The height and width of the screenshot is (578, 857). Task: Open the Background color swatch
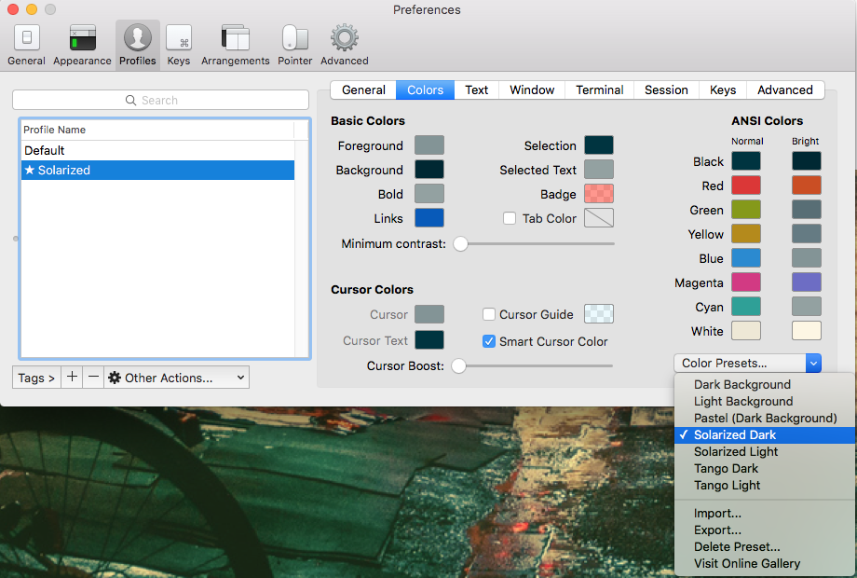pyautogui.click(x=429, y=170)
